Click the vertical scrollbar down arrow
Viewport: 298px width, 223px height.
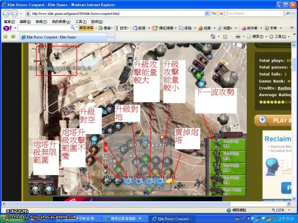[294, 199]
